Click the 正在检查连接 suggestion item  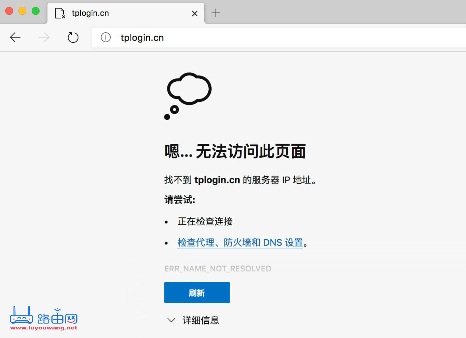coord(205,221)
